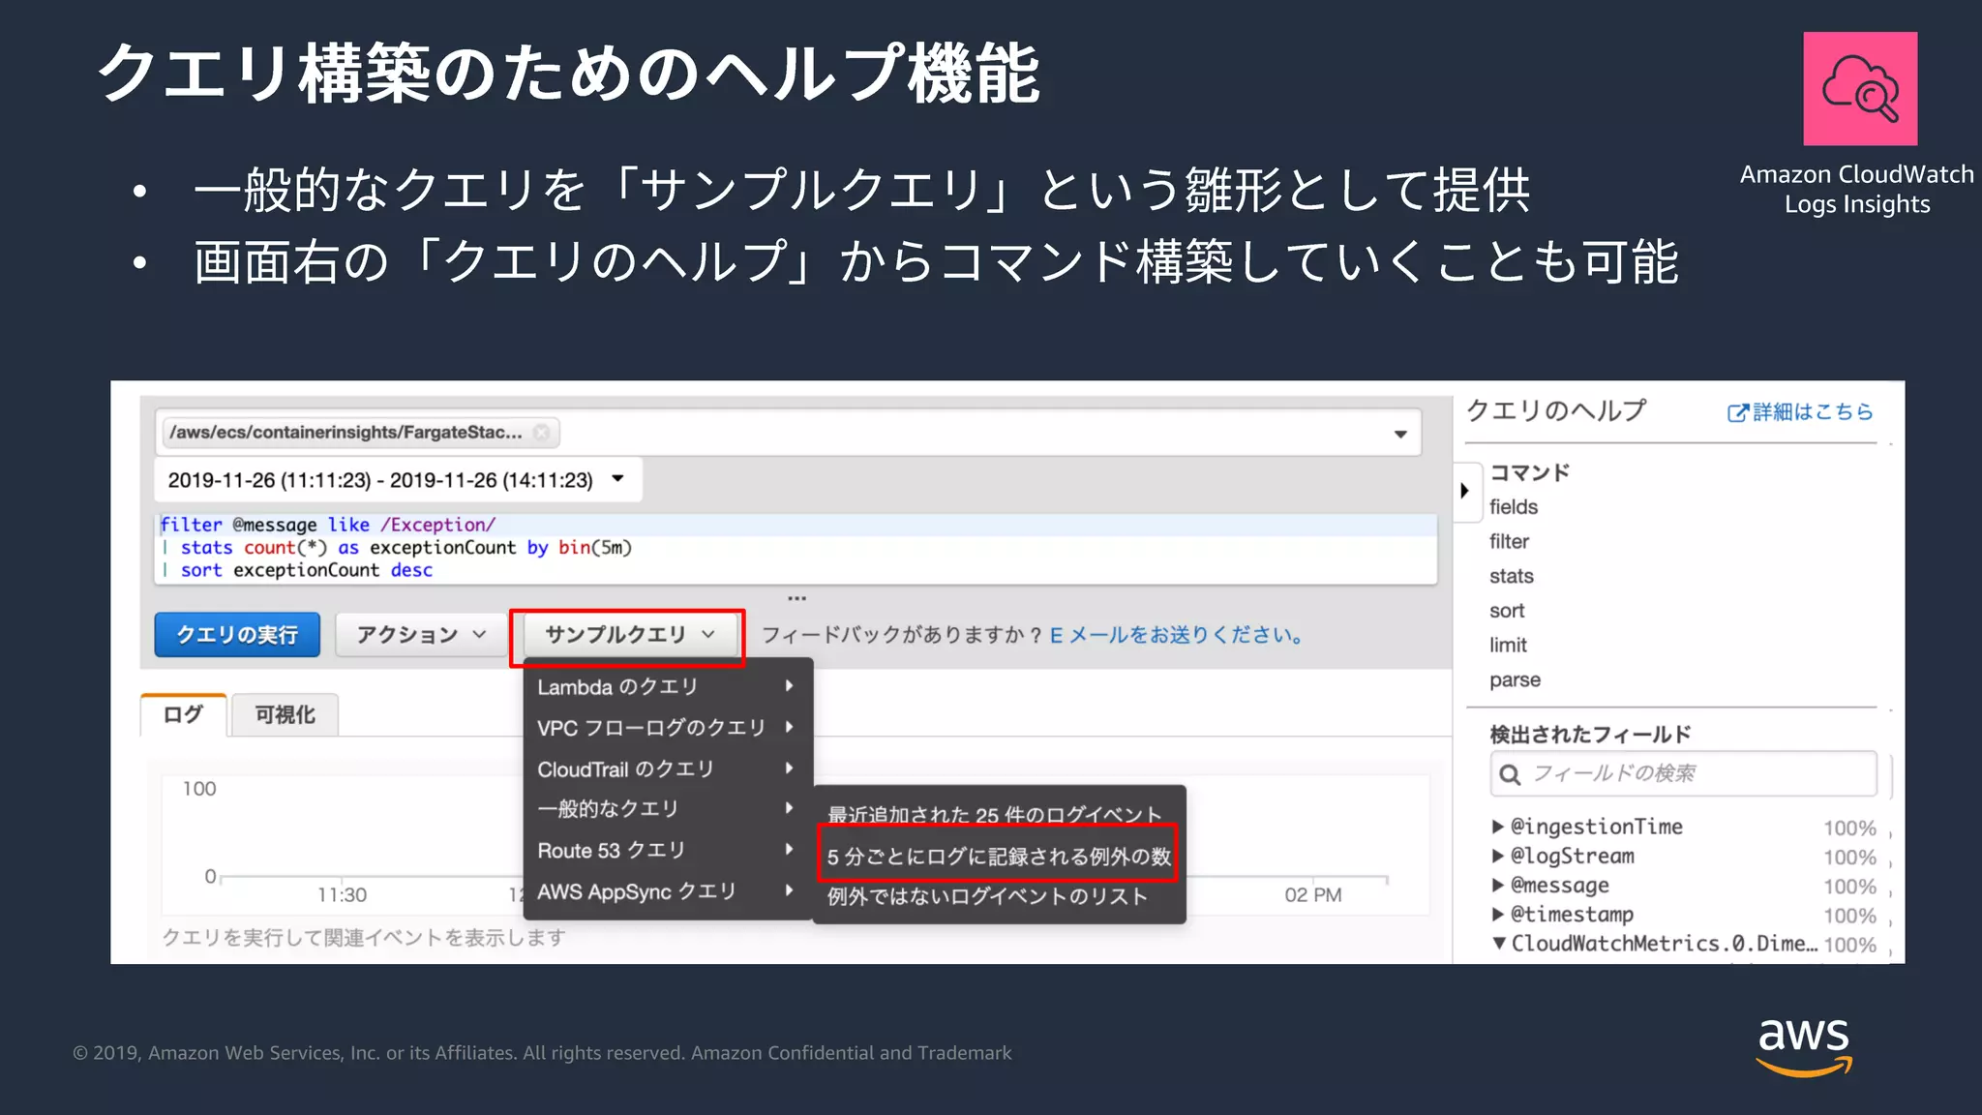Collapse the query help panel arrow
This screenshot has width=1982, height=1115.
(x=1465, y=491)
